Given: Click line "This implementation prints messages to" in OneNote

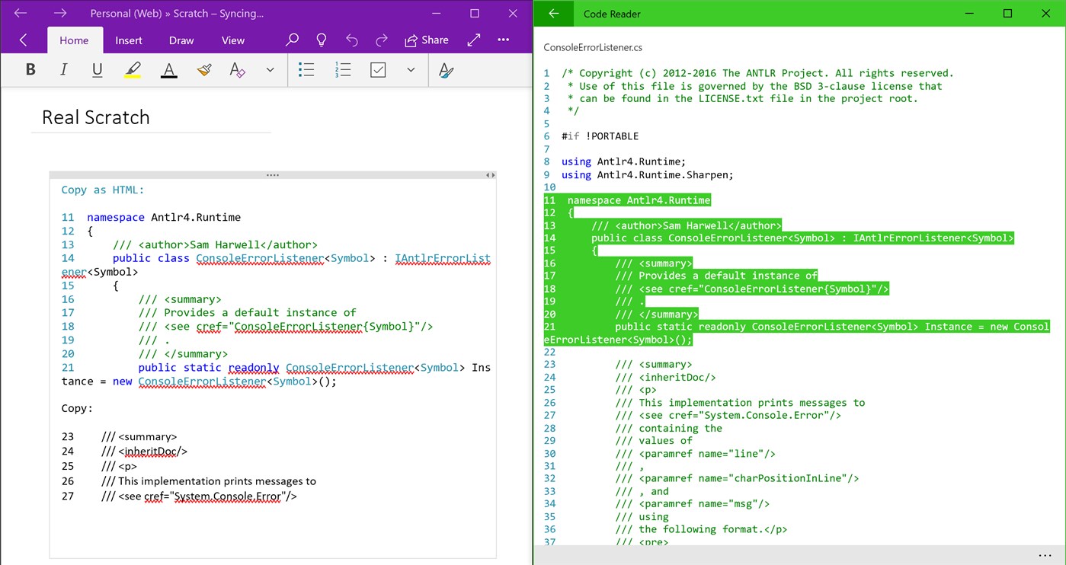Looking at the screenshot, I should coord(208,481).
